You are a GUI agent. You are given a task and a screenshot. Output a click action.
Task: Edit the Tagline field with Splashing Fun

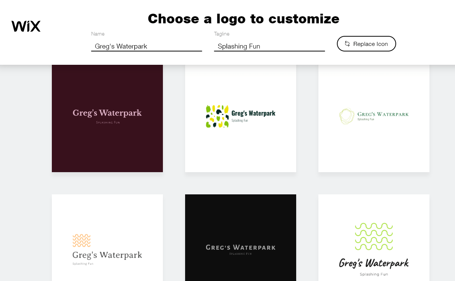270,46
